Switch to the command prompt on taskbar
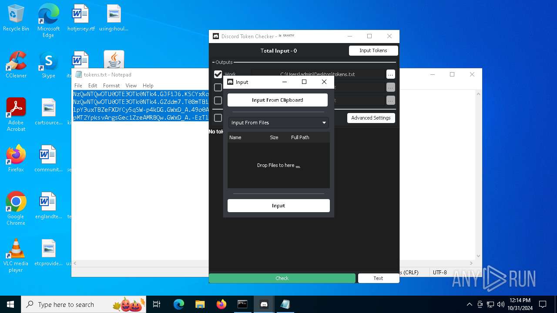This screenshot has width=557, height=313. point(242,304)
